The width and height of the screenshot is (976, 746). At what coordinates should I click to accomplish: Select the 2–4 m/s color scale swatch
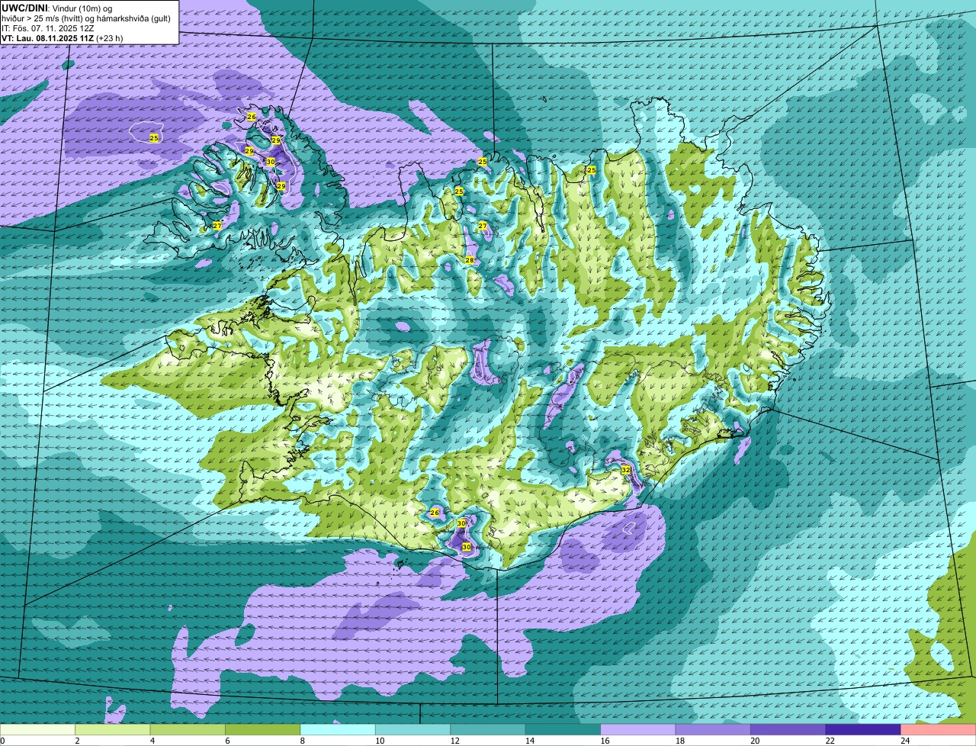click(114, 729)
